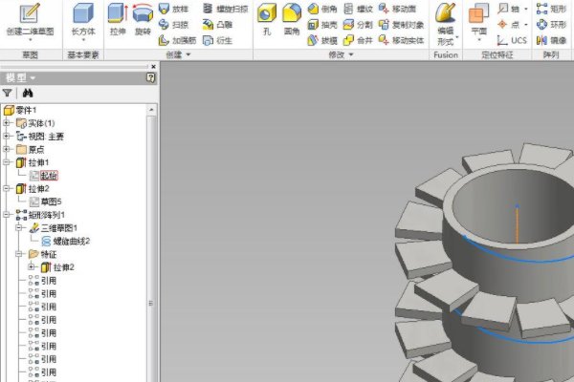Click the Create 2D Sketch (创建二维草图) tool
Screen dimensions: 574x382
pyautogui.click(x=30, y=20)
